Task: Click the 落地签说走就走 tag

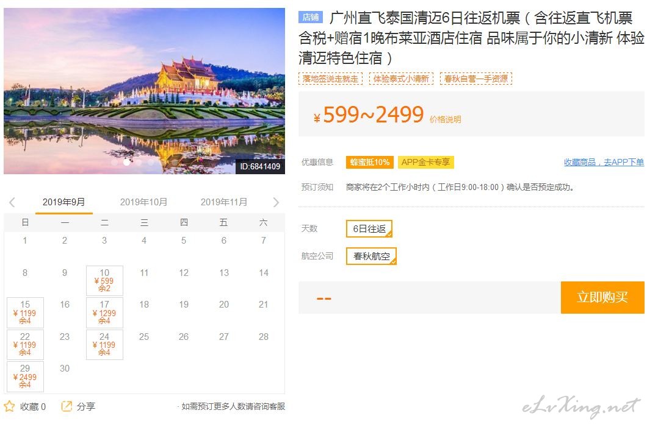Action: tap(330, 79)
